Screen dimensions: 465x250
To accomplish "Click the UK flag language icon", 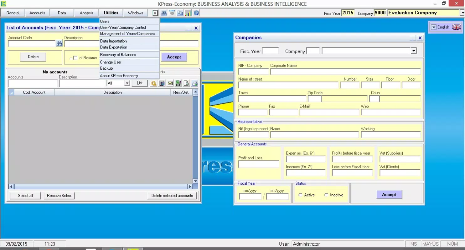I will [457, 27].
